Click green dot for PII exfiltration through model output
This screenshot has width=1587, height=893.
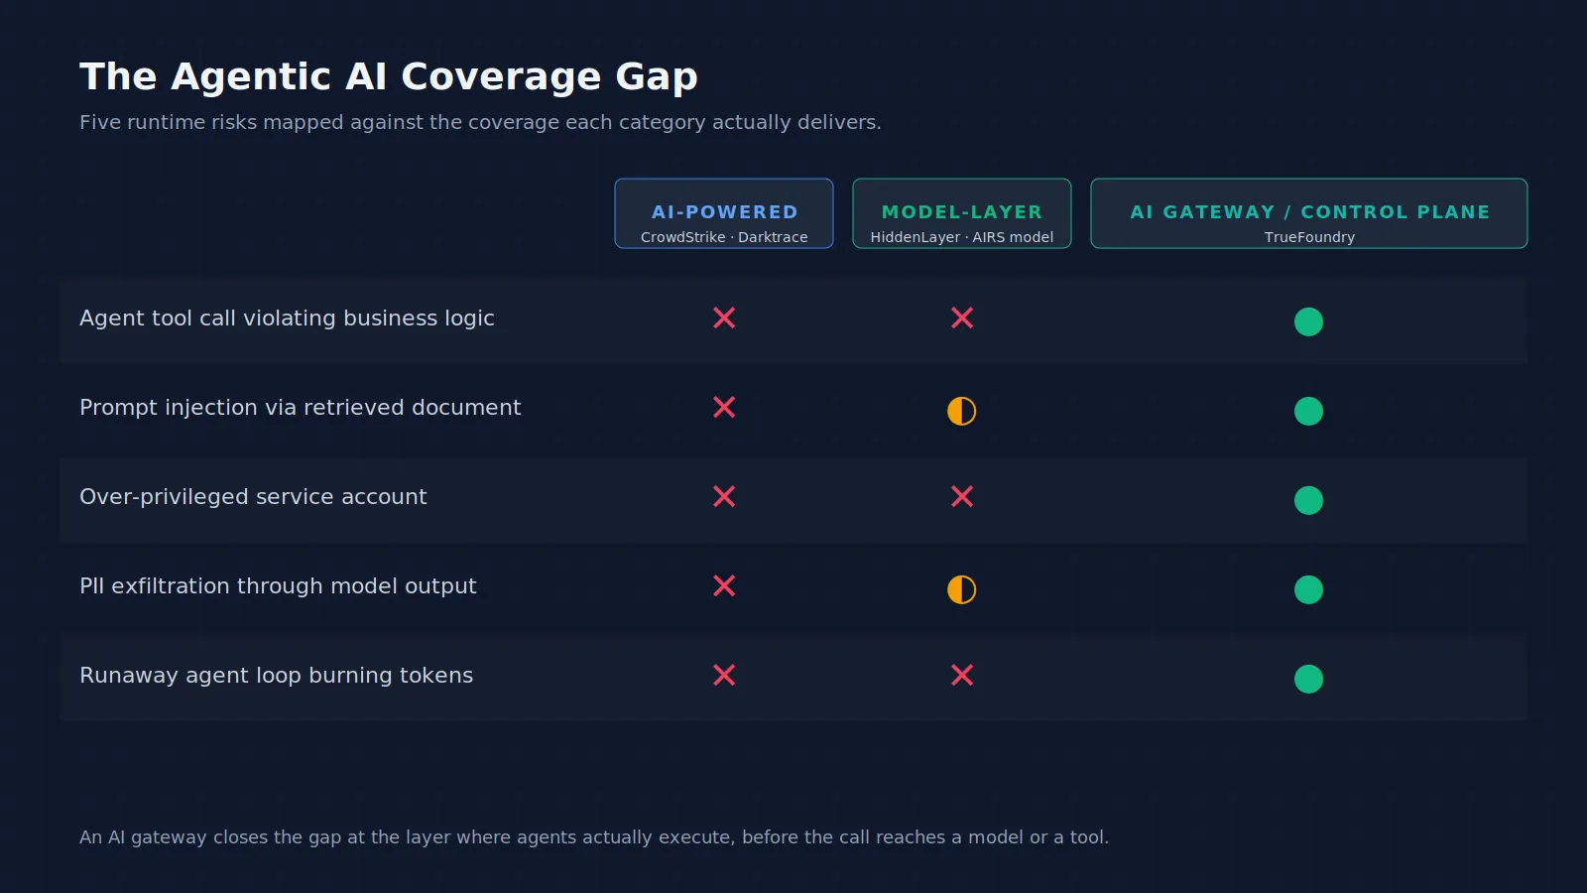click(1308, 589)
